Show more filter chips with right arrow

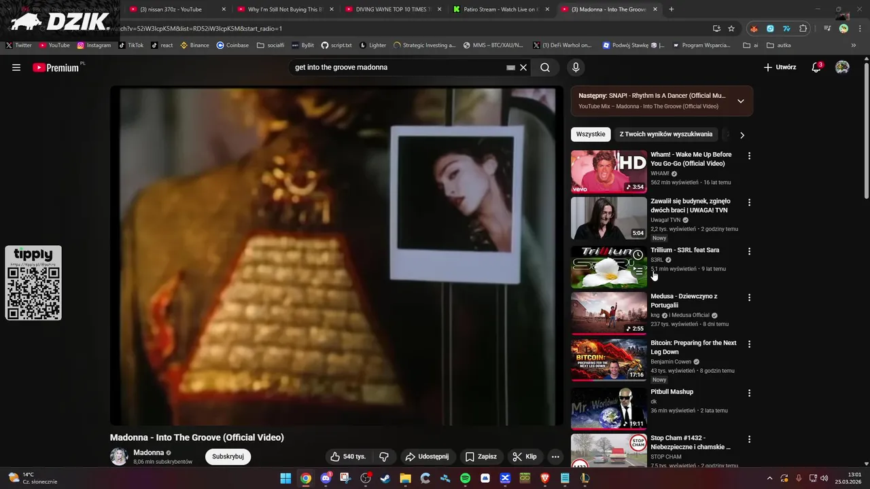[x=742, y=135]
